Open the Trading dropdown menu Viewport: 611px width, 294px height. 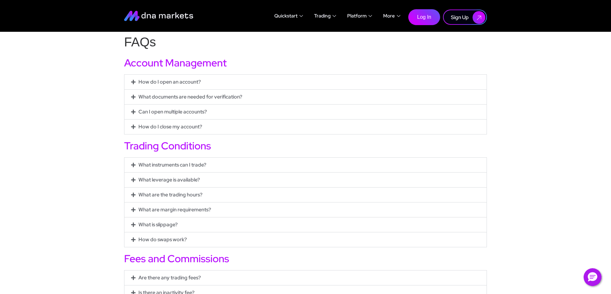click(x=325, y=16)
